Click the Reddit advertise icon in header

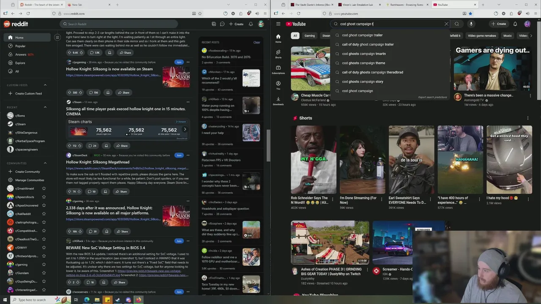coord(214,24)
